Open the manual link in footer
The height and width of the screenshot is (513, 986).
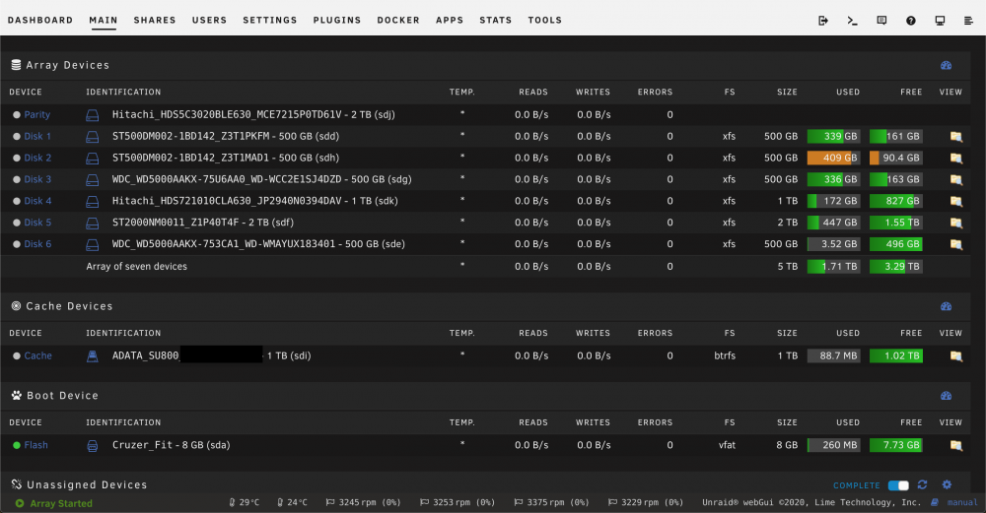pos(962,502)
